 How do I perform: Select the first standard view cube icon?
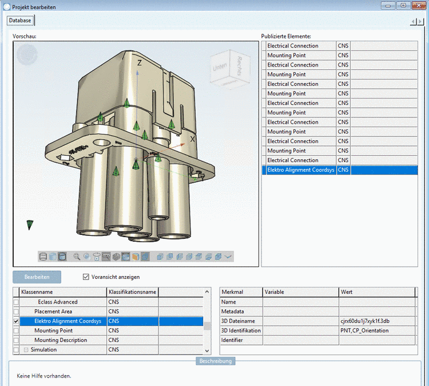(x=160, y=257)
